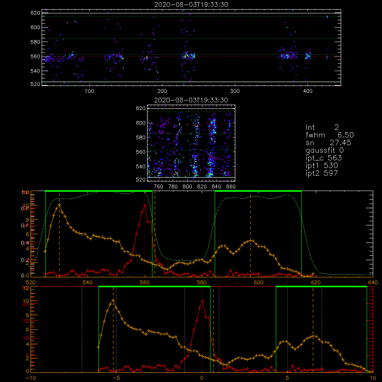The width and height of the screenshot is (382, 382).
Task: Select the 'ipt_c 563' readout line
Action: [x=324, y=158]
